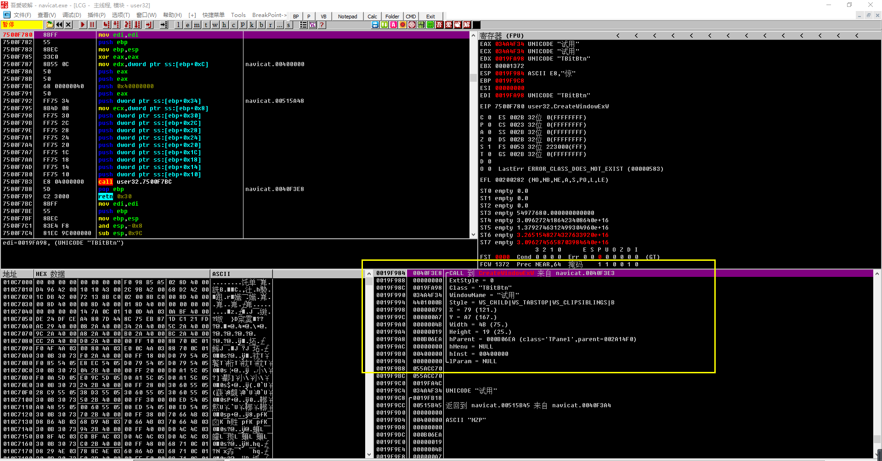The image size is (882, 461).
Task: Open Source window with 's' button
Action: (288, 25)
